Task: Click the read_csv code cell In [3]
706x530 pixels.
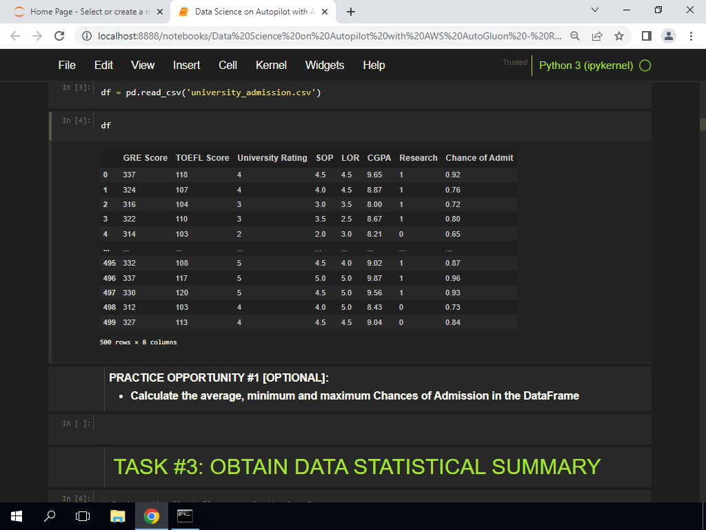Action: (x=372, y=93)
